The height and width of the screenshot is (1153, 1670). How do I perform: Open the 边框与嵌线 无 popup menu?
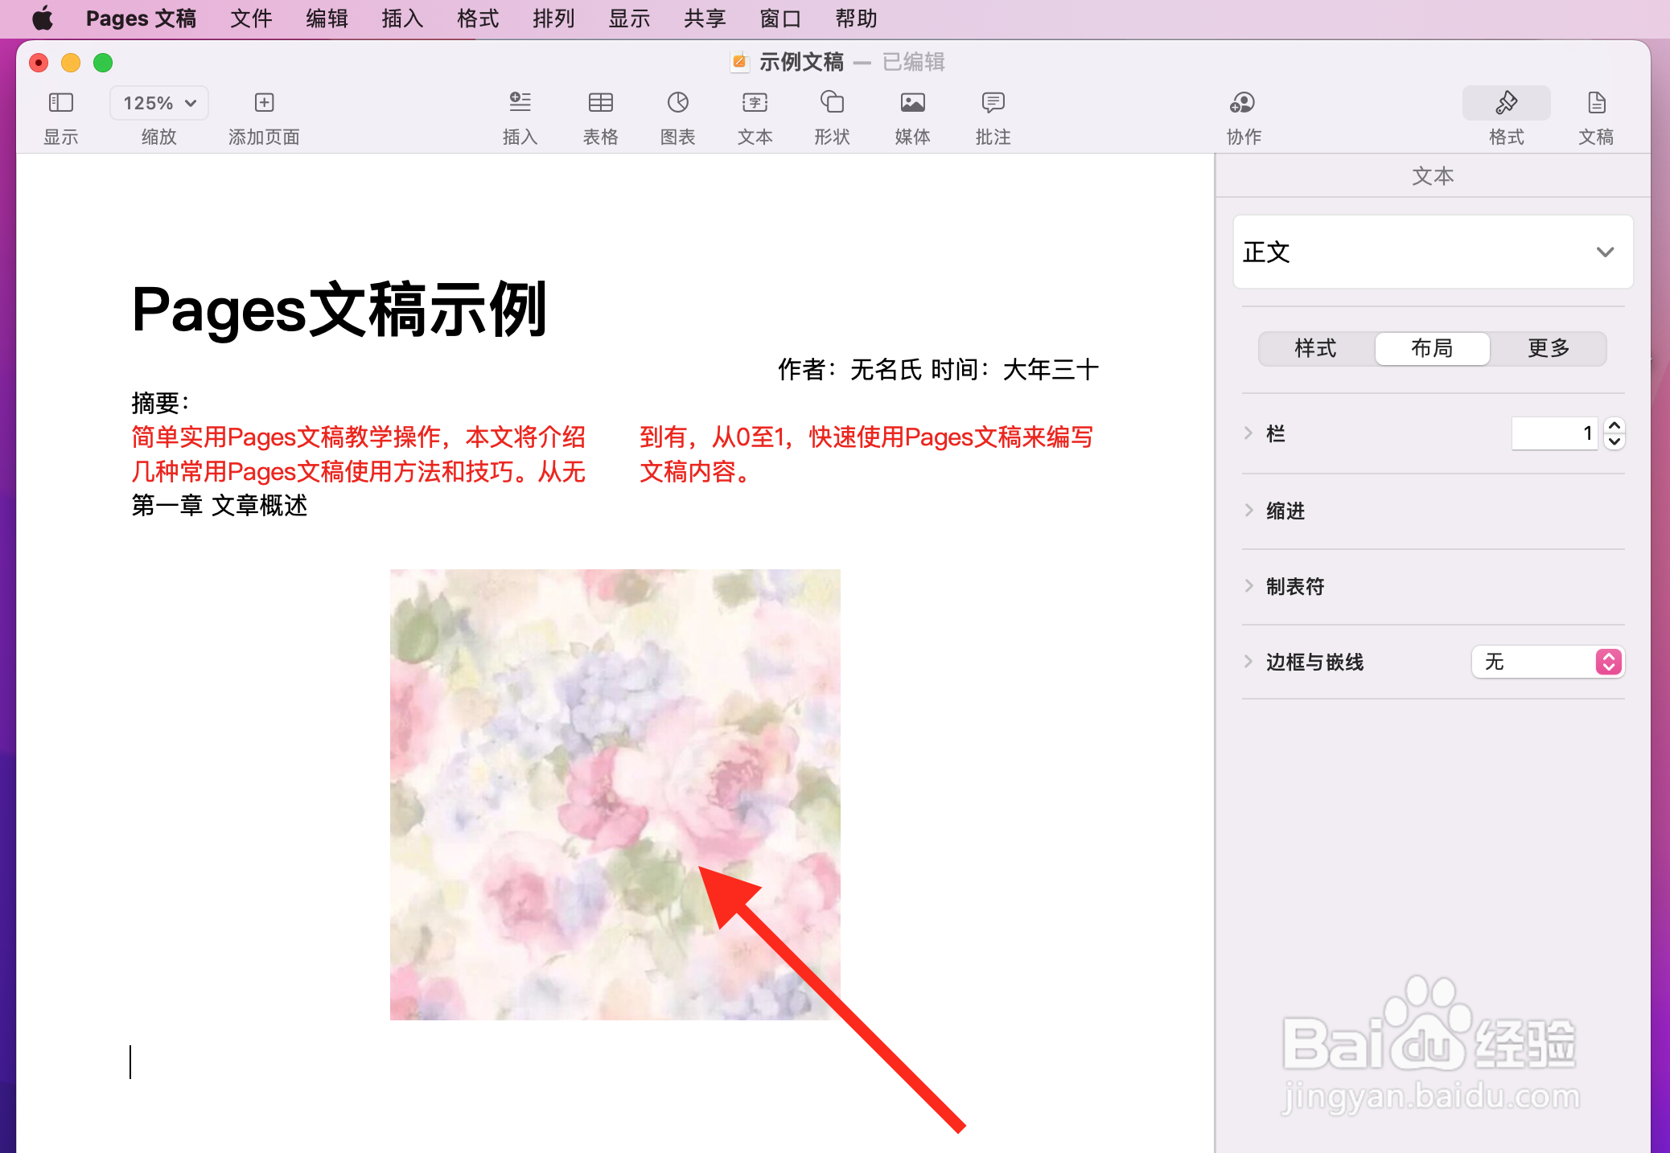pyautogui.click(x=1548, y=662)
